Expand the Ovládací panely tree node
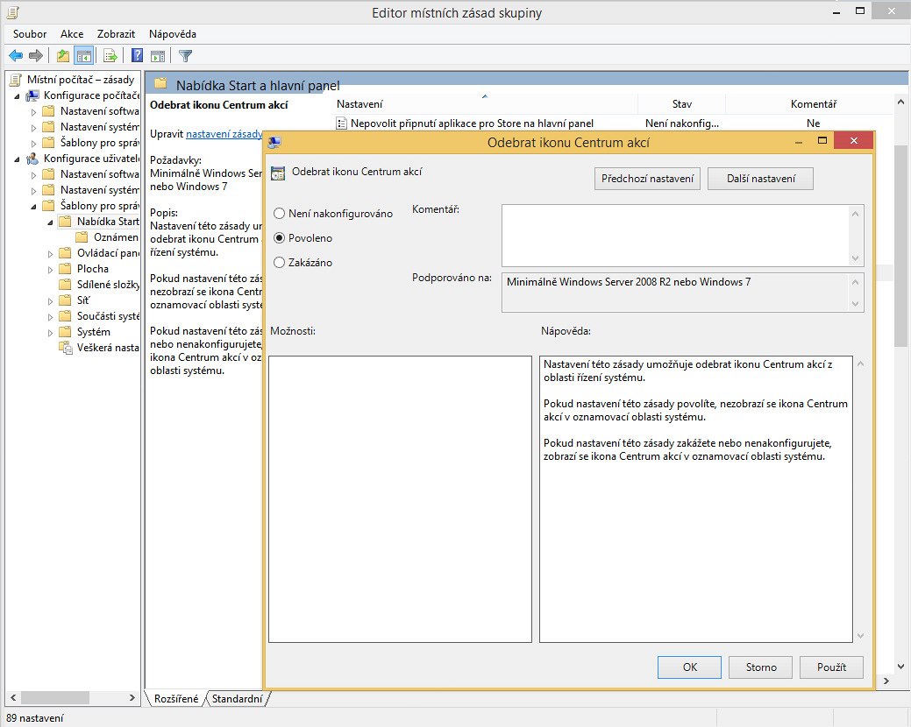 [x=51, y=253]
